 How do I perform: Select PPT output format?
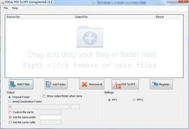pos(109,100)
